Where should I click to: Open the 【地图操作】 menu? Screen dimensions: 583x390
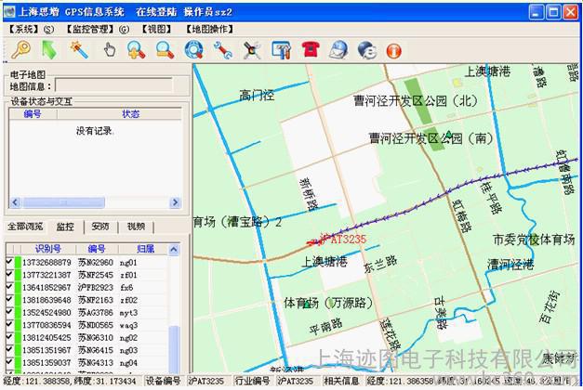[209, 29]
